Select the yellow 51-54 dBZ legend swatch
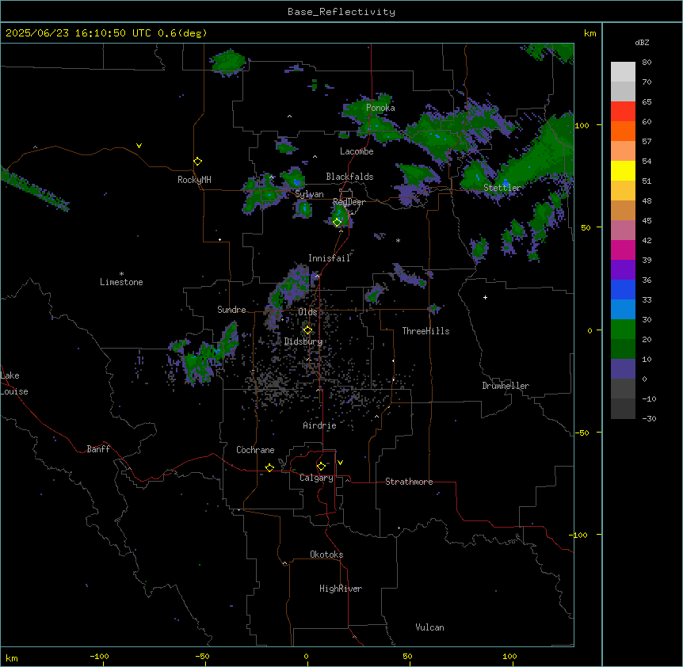This screenshot has height=667, width=683. (x=623, y=170)
